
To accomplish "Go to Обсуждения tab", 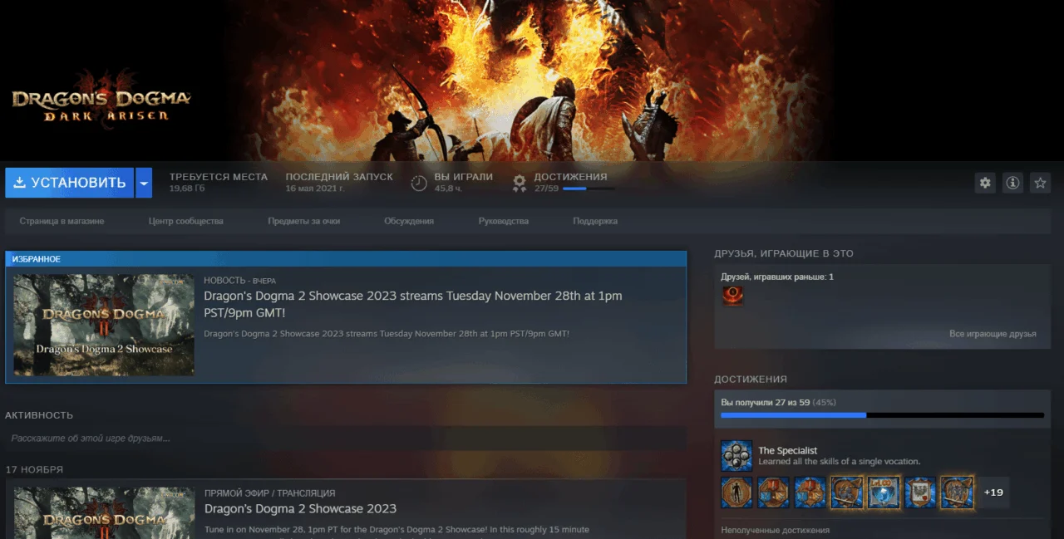I will (x=409, y=221).
